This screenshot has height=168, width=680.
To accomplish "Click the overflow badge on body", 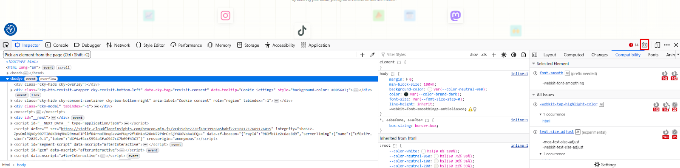I will point(48,79).
